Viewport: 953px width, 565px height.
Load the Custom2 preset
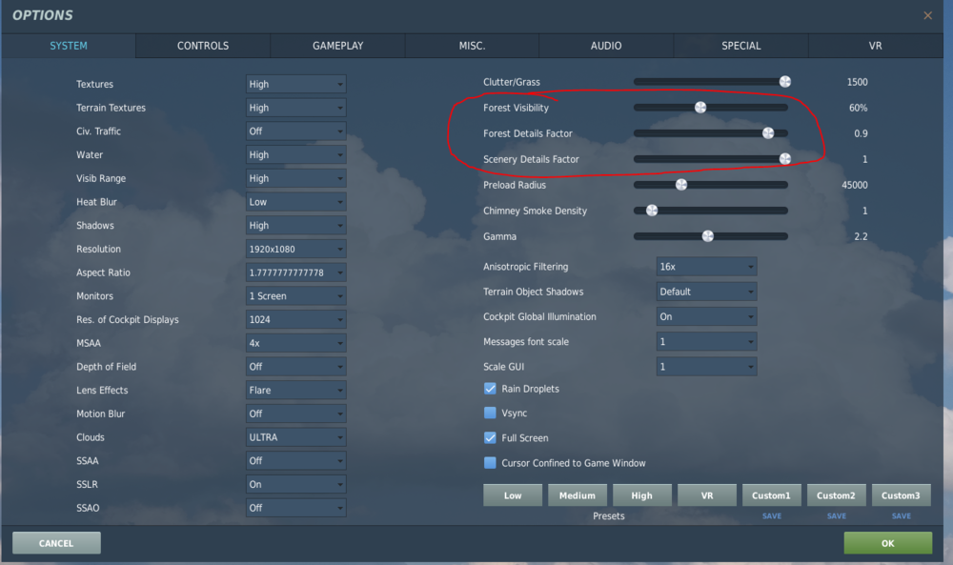click(x=837, y=495)
